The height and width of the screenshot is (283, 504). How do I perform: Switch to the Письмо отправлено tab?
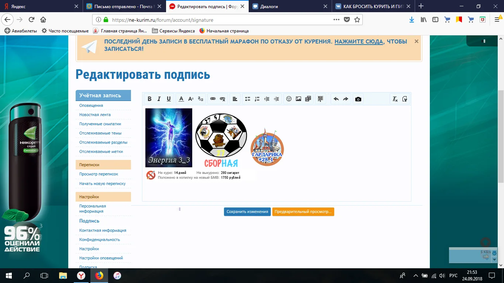pos(124,6)
